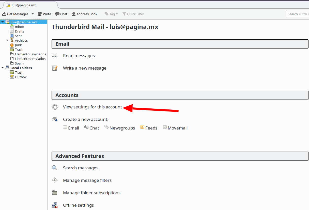309x210 pixels.
Task: Click the account settings gear icon
Action: pyautogui.click(x=55, y=107)
